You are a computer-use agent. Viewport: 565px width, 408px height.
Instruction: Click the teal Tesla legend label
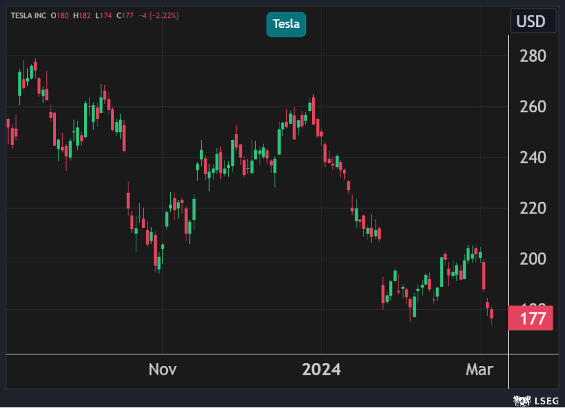click(286, 24)
